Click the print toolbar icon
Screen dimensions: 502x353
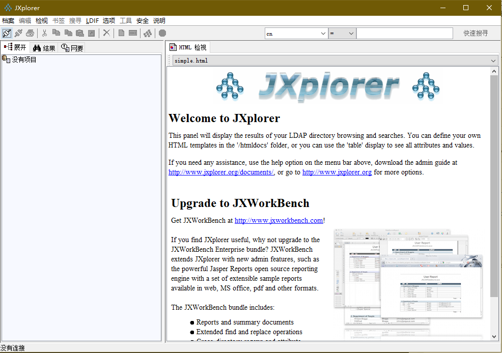(x=30, y=33)
